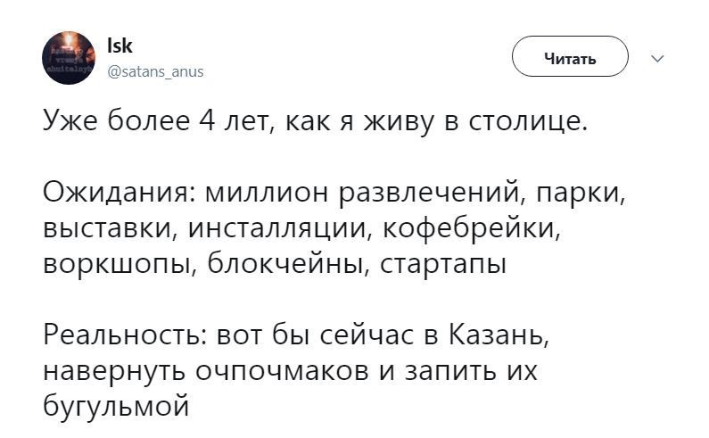Screen dimensions: 709x438
Task: Click the word "инсталляции" in the tweet
Action: pos(278,228)
